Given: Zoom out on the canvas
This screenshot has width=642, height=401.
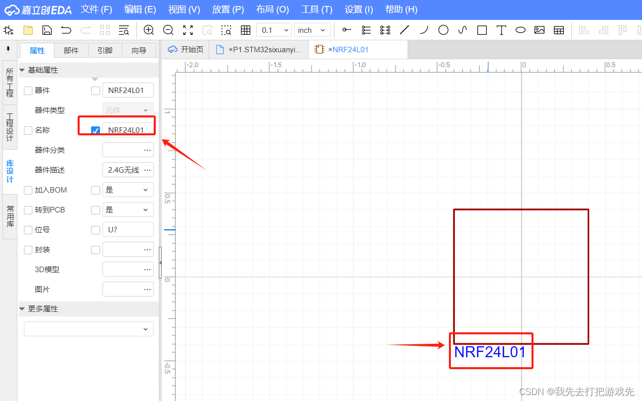Looking at the screenshot, I should (168, 30).
